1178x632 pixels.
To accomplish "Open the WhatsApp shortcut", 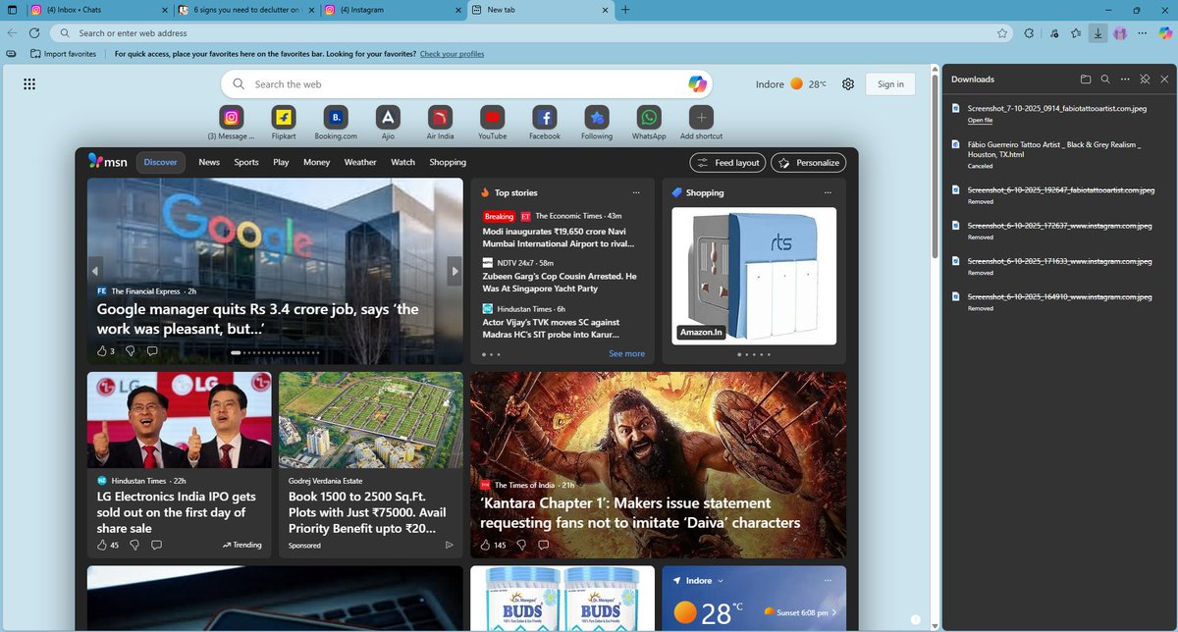I will 649,118.
